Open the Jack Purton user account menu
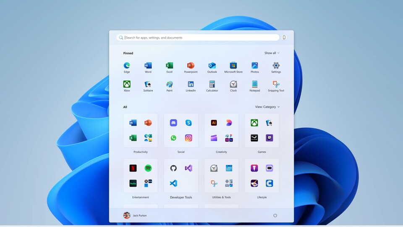The height and width of the screenshot is (227, 403). point(135,216)
